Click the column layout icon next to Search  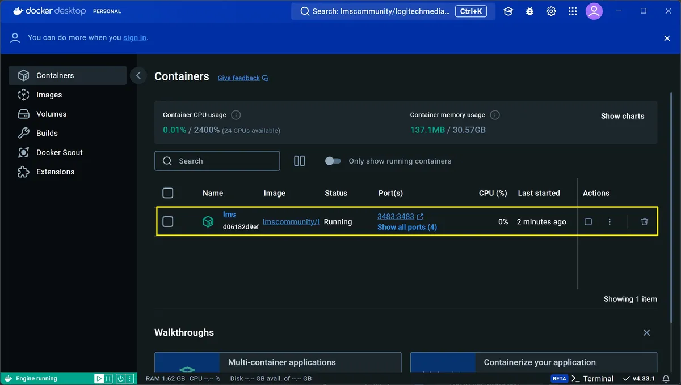click(x=300, y=161)
